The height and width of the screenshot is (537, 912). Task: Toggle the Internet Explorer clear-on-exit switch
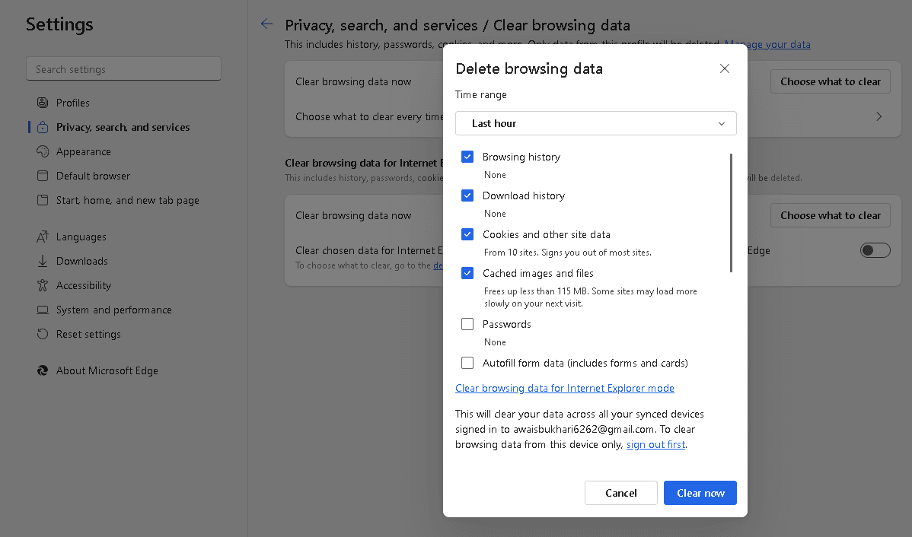(875, 250)
